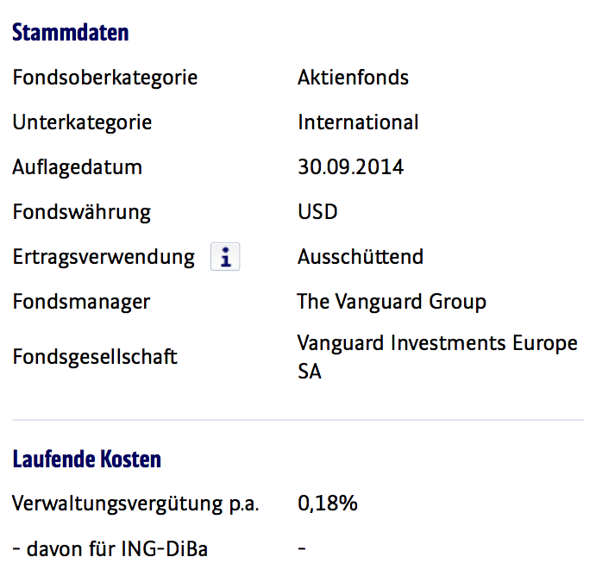Click the info icon beside Ertragsverwendung

pyautogui.click(x=225, y=257)
